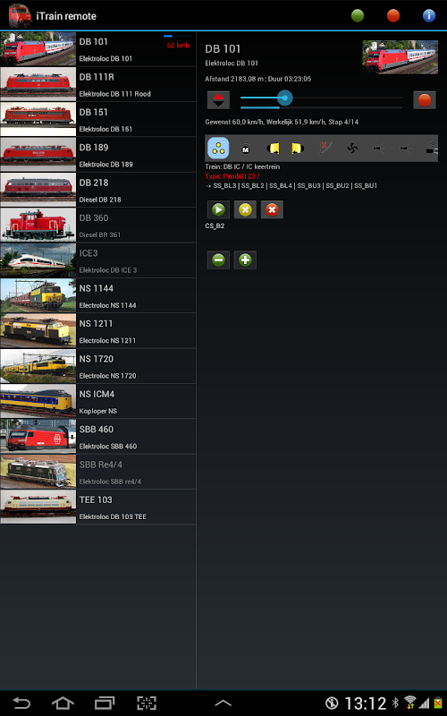Image resolution: width=447 pixels, height=716 pixels.
Task: Tap the iTrain remote app logo
Action: (x=20, y=15)
